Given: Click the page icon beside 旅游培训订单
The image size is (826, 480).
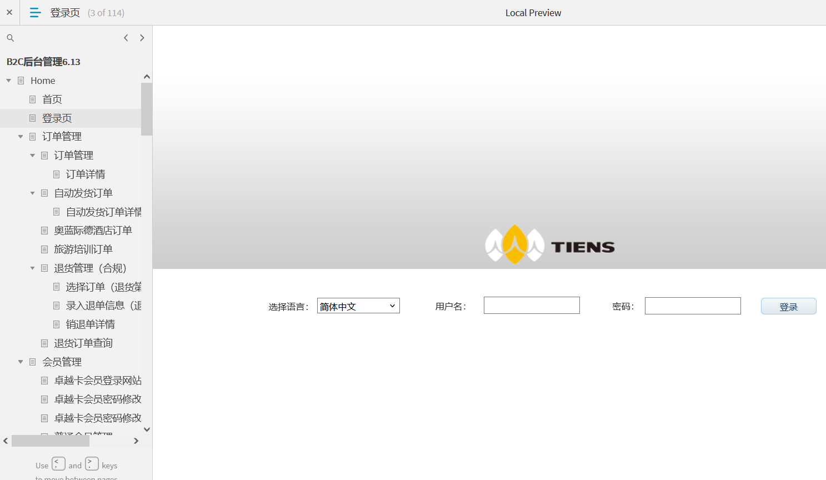Looking at the screenshot, I should [44, 249].
